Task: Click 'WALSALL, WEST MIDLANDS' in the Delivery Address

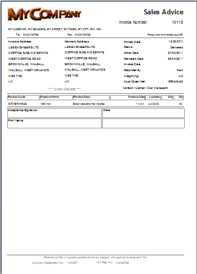Action: (85, 70)
